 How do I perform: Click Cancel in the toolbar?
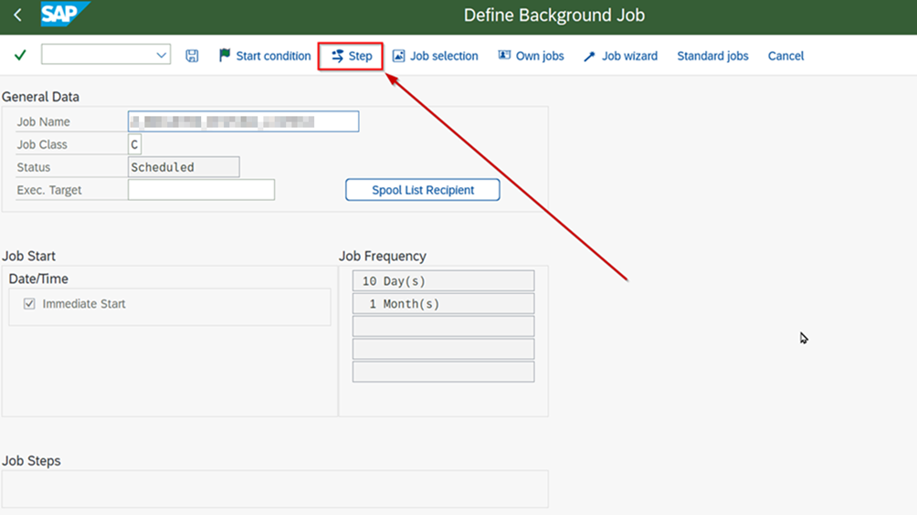tap(785, 56)
